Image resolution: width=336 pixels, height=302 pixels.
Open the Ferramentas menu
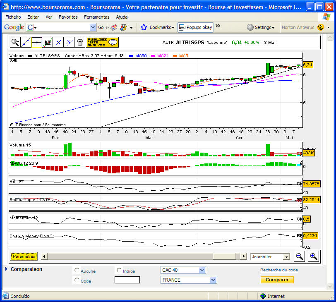(97, 17)
